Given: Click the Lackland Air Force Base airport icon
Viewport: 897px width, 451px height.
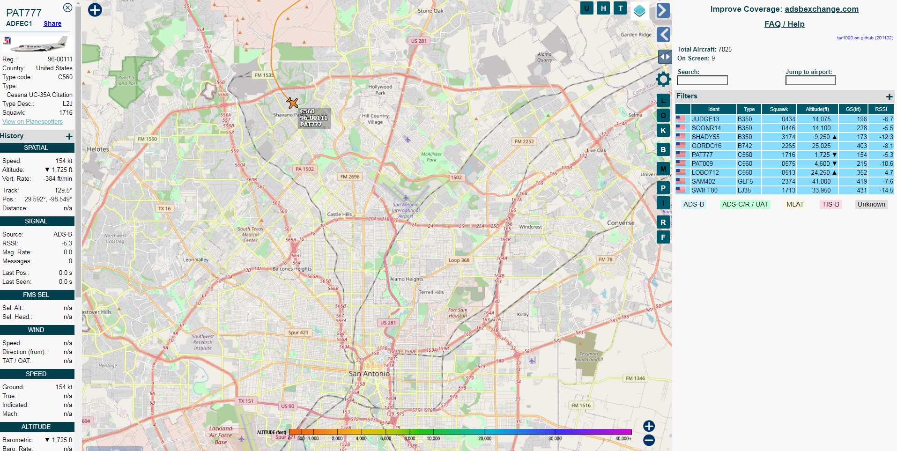Looking at the screenshot, I should (x=241, y=439).
